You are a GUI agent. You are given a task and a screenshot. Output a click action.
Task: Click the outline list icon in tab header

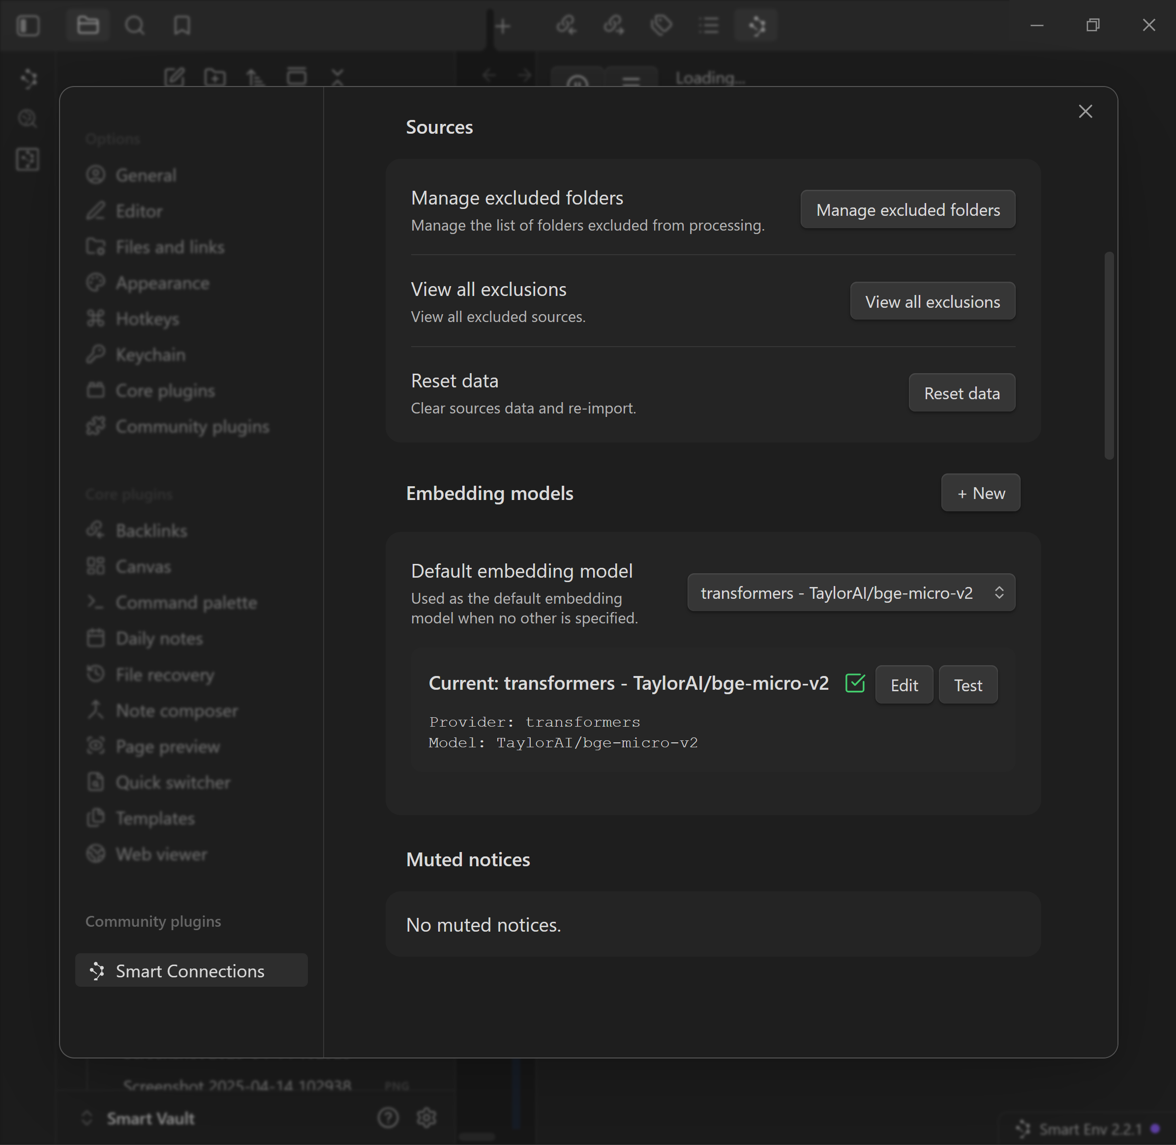709,25
